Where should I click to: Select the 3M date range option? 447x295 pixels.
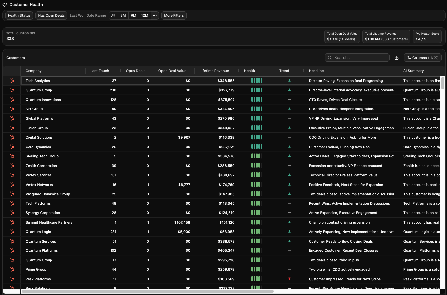coord(123,16)
